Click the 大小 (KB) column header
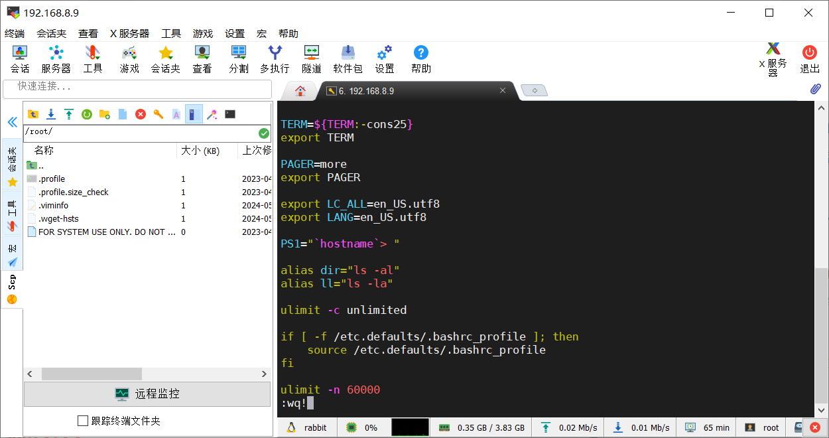This screenshot has height=438, width=829. (x=200, y=151)
